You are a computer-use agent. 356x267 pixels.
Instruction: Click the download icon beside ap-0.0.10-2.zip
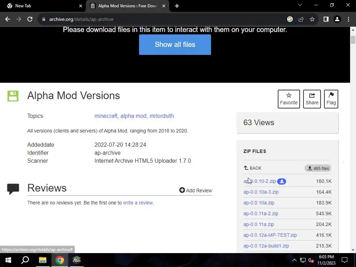(x=282, y=181)
